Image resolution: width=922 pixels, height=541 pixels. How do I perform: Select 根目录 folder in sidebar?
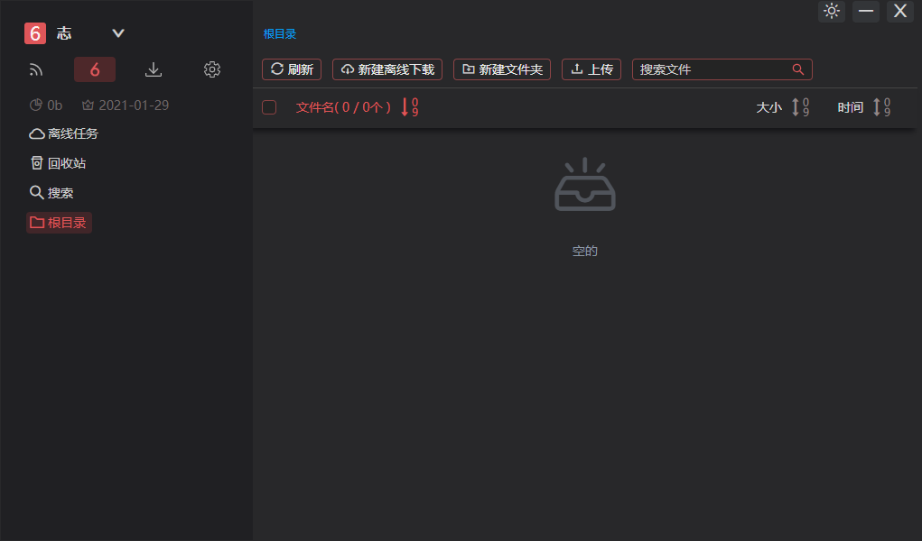coord(59,223)
